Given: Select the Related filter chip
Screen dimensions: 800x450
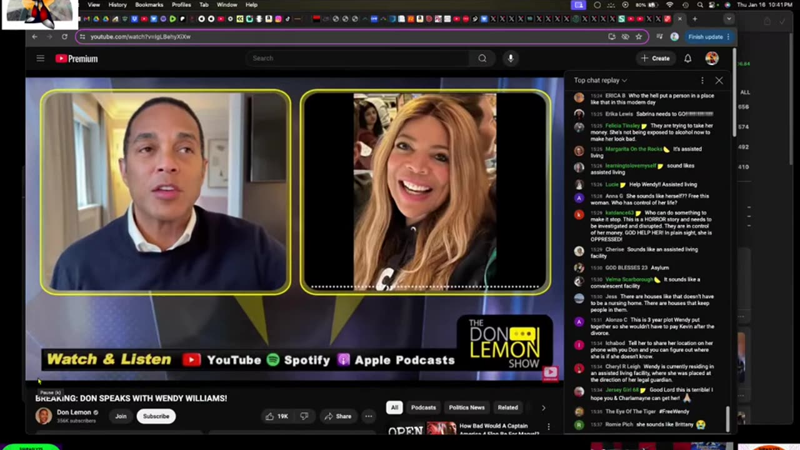Looking at the screenshot, I should [507, 407].
